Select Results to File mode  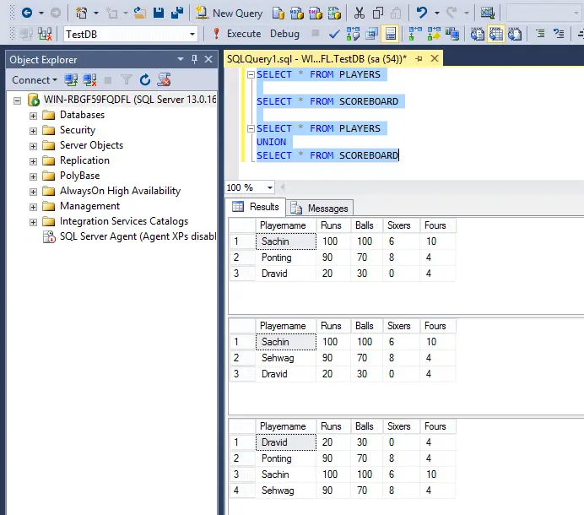click(x=515, y=34)
